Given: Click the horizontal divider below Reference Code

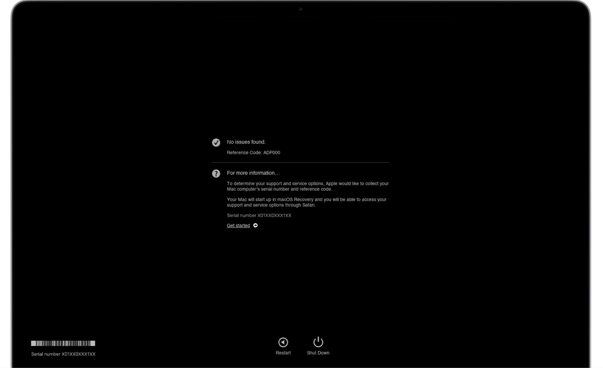Looking at the screenshot, I should 300,162.
